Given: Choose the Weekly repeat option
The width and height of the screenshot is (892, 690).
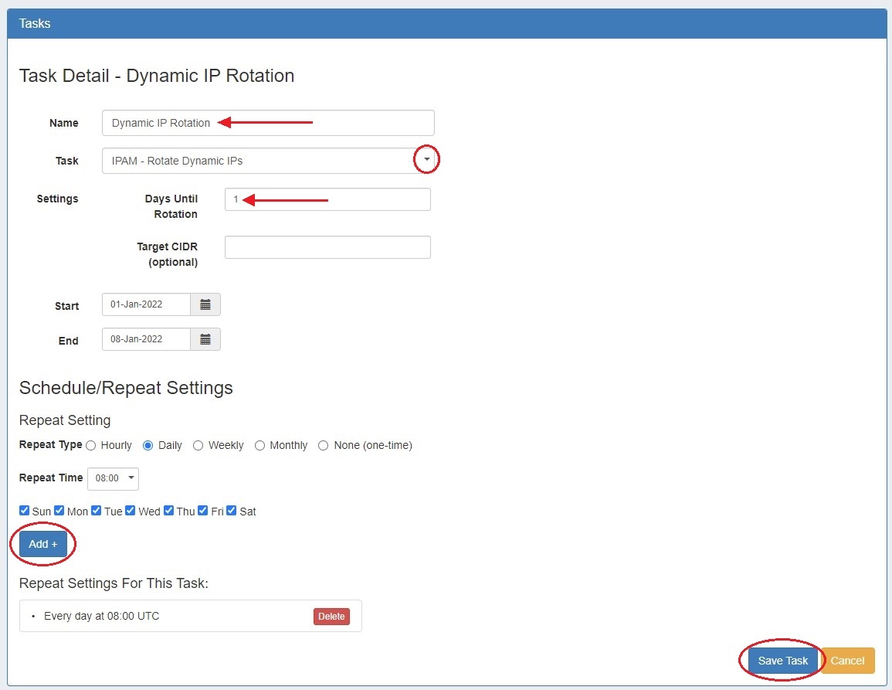Looking at the screenshot, I should pyautogui.click(x=198, y=446).
